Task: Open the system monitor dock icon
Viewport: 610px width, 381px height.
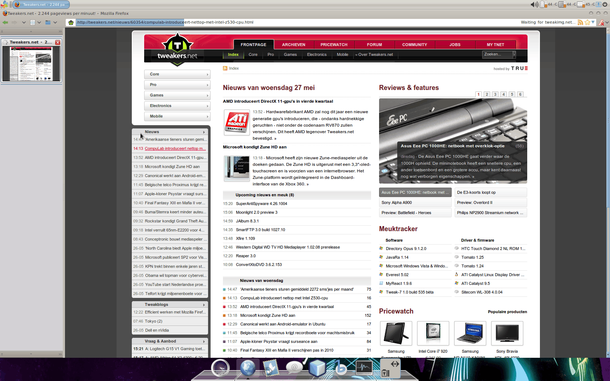Action: click(364, 368)
